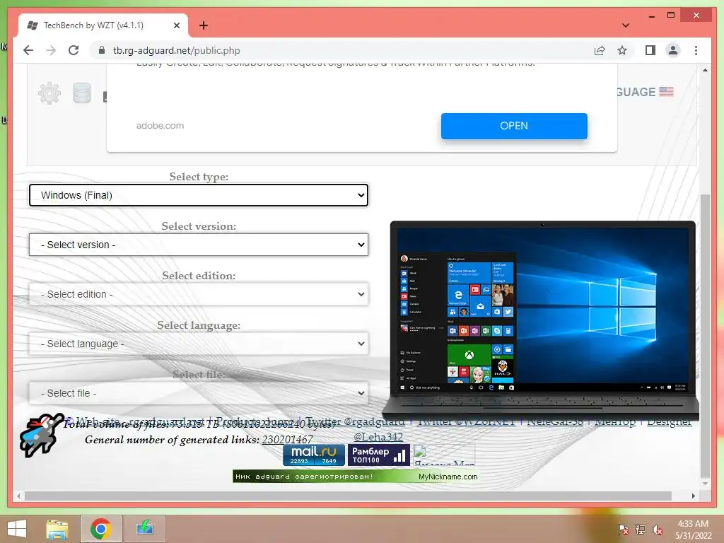Close the TechBench by WZT tab
This screenshot has width=724, height=543.
[x=176, y=25]
